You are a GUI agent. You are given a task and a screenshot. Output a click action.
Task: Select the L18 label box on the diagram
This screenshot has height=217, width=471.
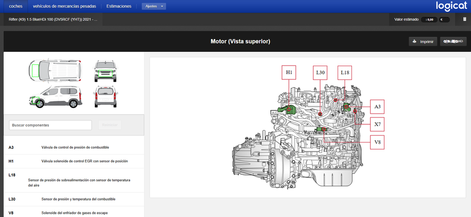345,72
